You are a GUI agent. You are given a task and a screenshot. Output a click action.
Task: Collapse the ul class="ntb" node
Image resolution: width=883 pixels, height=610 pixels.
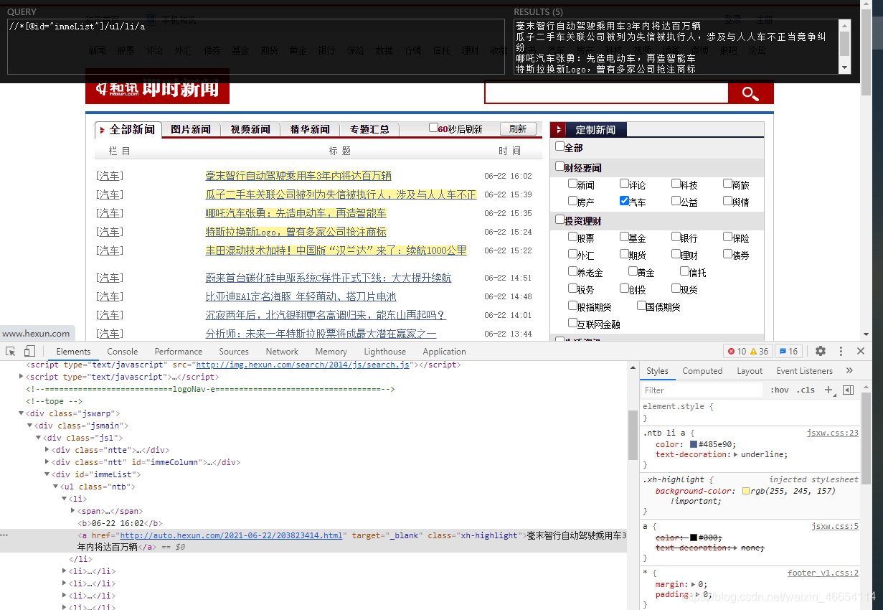tap(56, 487)
